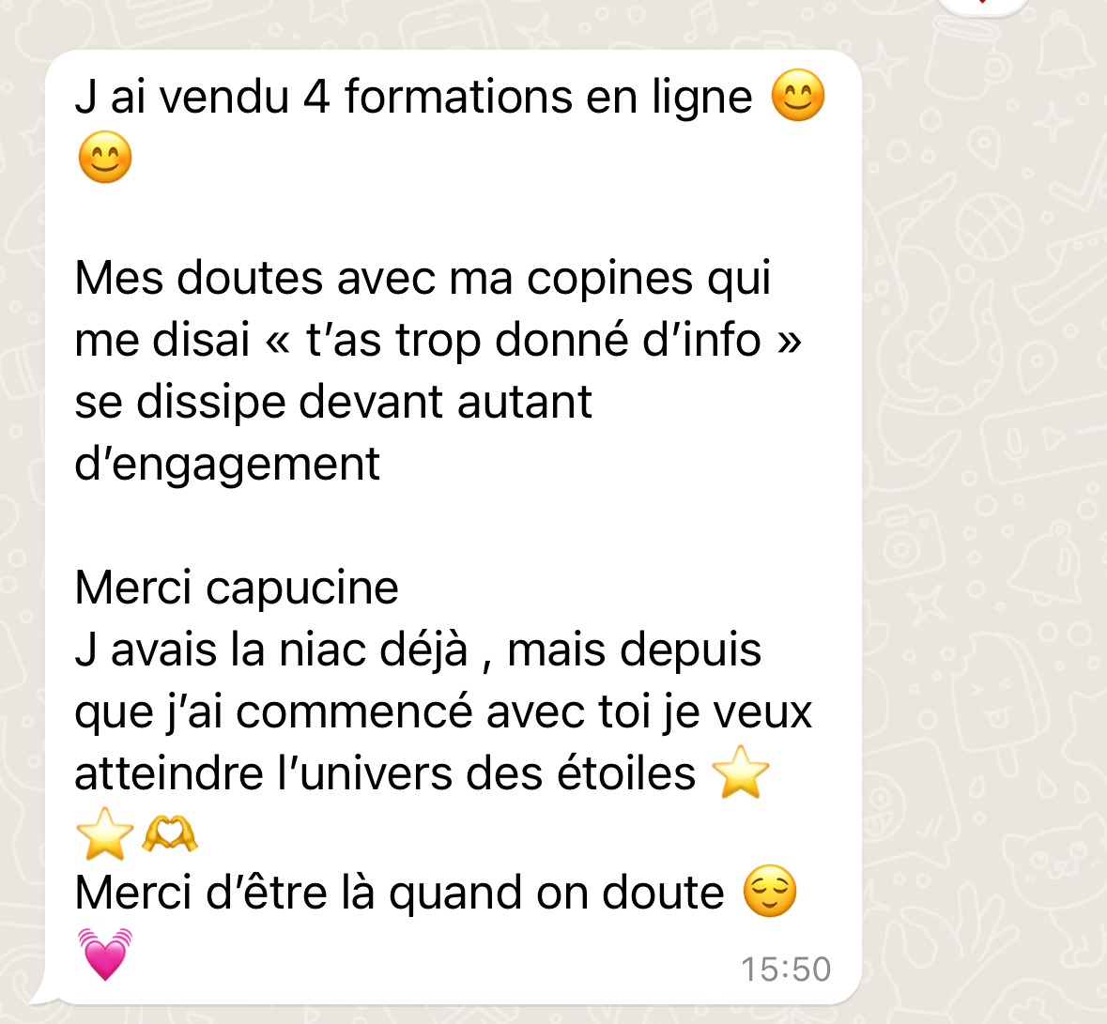
Task: Click the text "se dissipe devant autant"
Action: click(333, 403)
